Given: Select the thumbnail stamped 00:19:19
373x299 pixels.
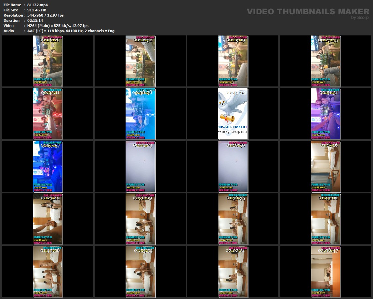Looking at the screenshot, I should click(233, 61).
